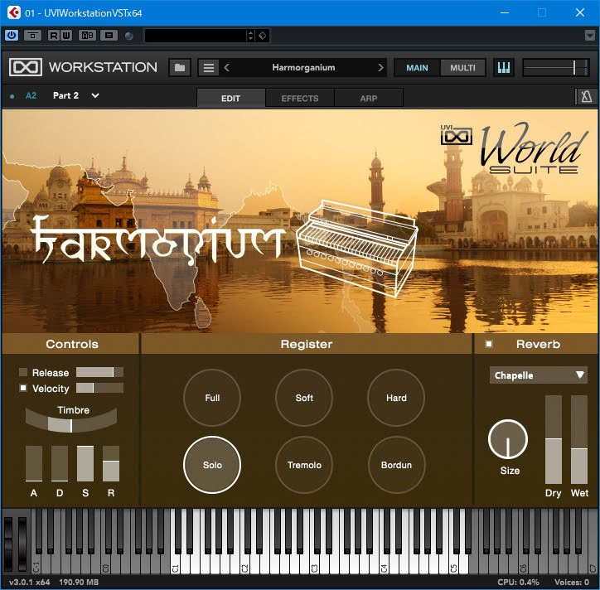Screen dimensions: 600x590
Task: Click the modulation wheel
Action: (x=22, y=544)
